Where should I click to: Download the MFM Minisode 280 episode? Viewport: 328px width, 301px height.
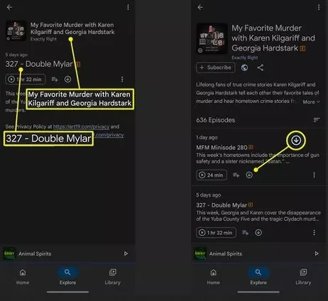click(249, 175)
